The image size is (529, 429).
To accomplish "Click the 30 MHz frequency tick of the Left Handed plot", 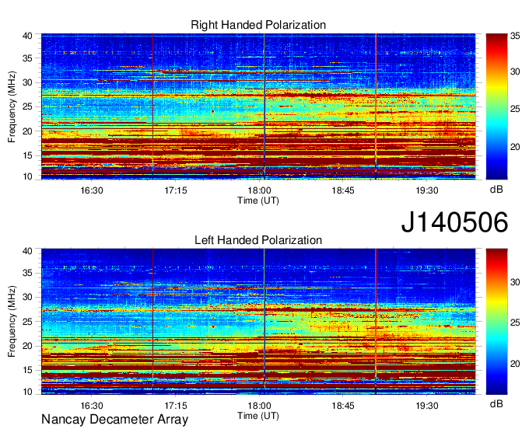I will pyautogui.click(x=27, y=297).
